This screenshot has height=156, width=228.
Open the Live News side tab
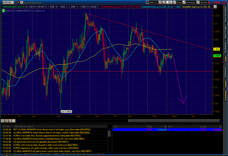coord(225,96)
